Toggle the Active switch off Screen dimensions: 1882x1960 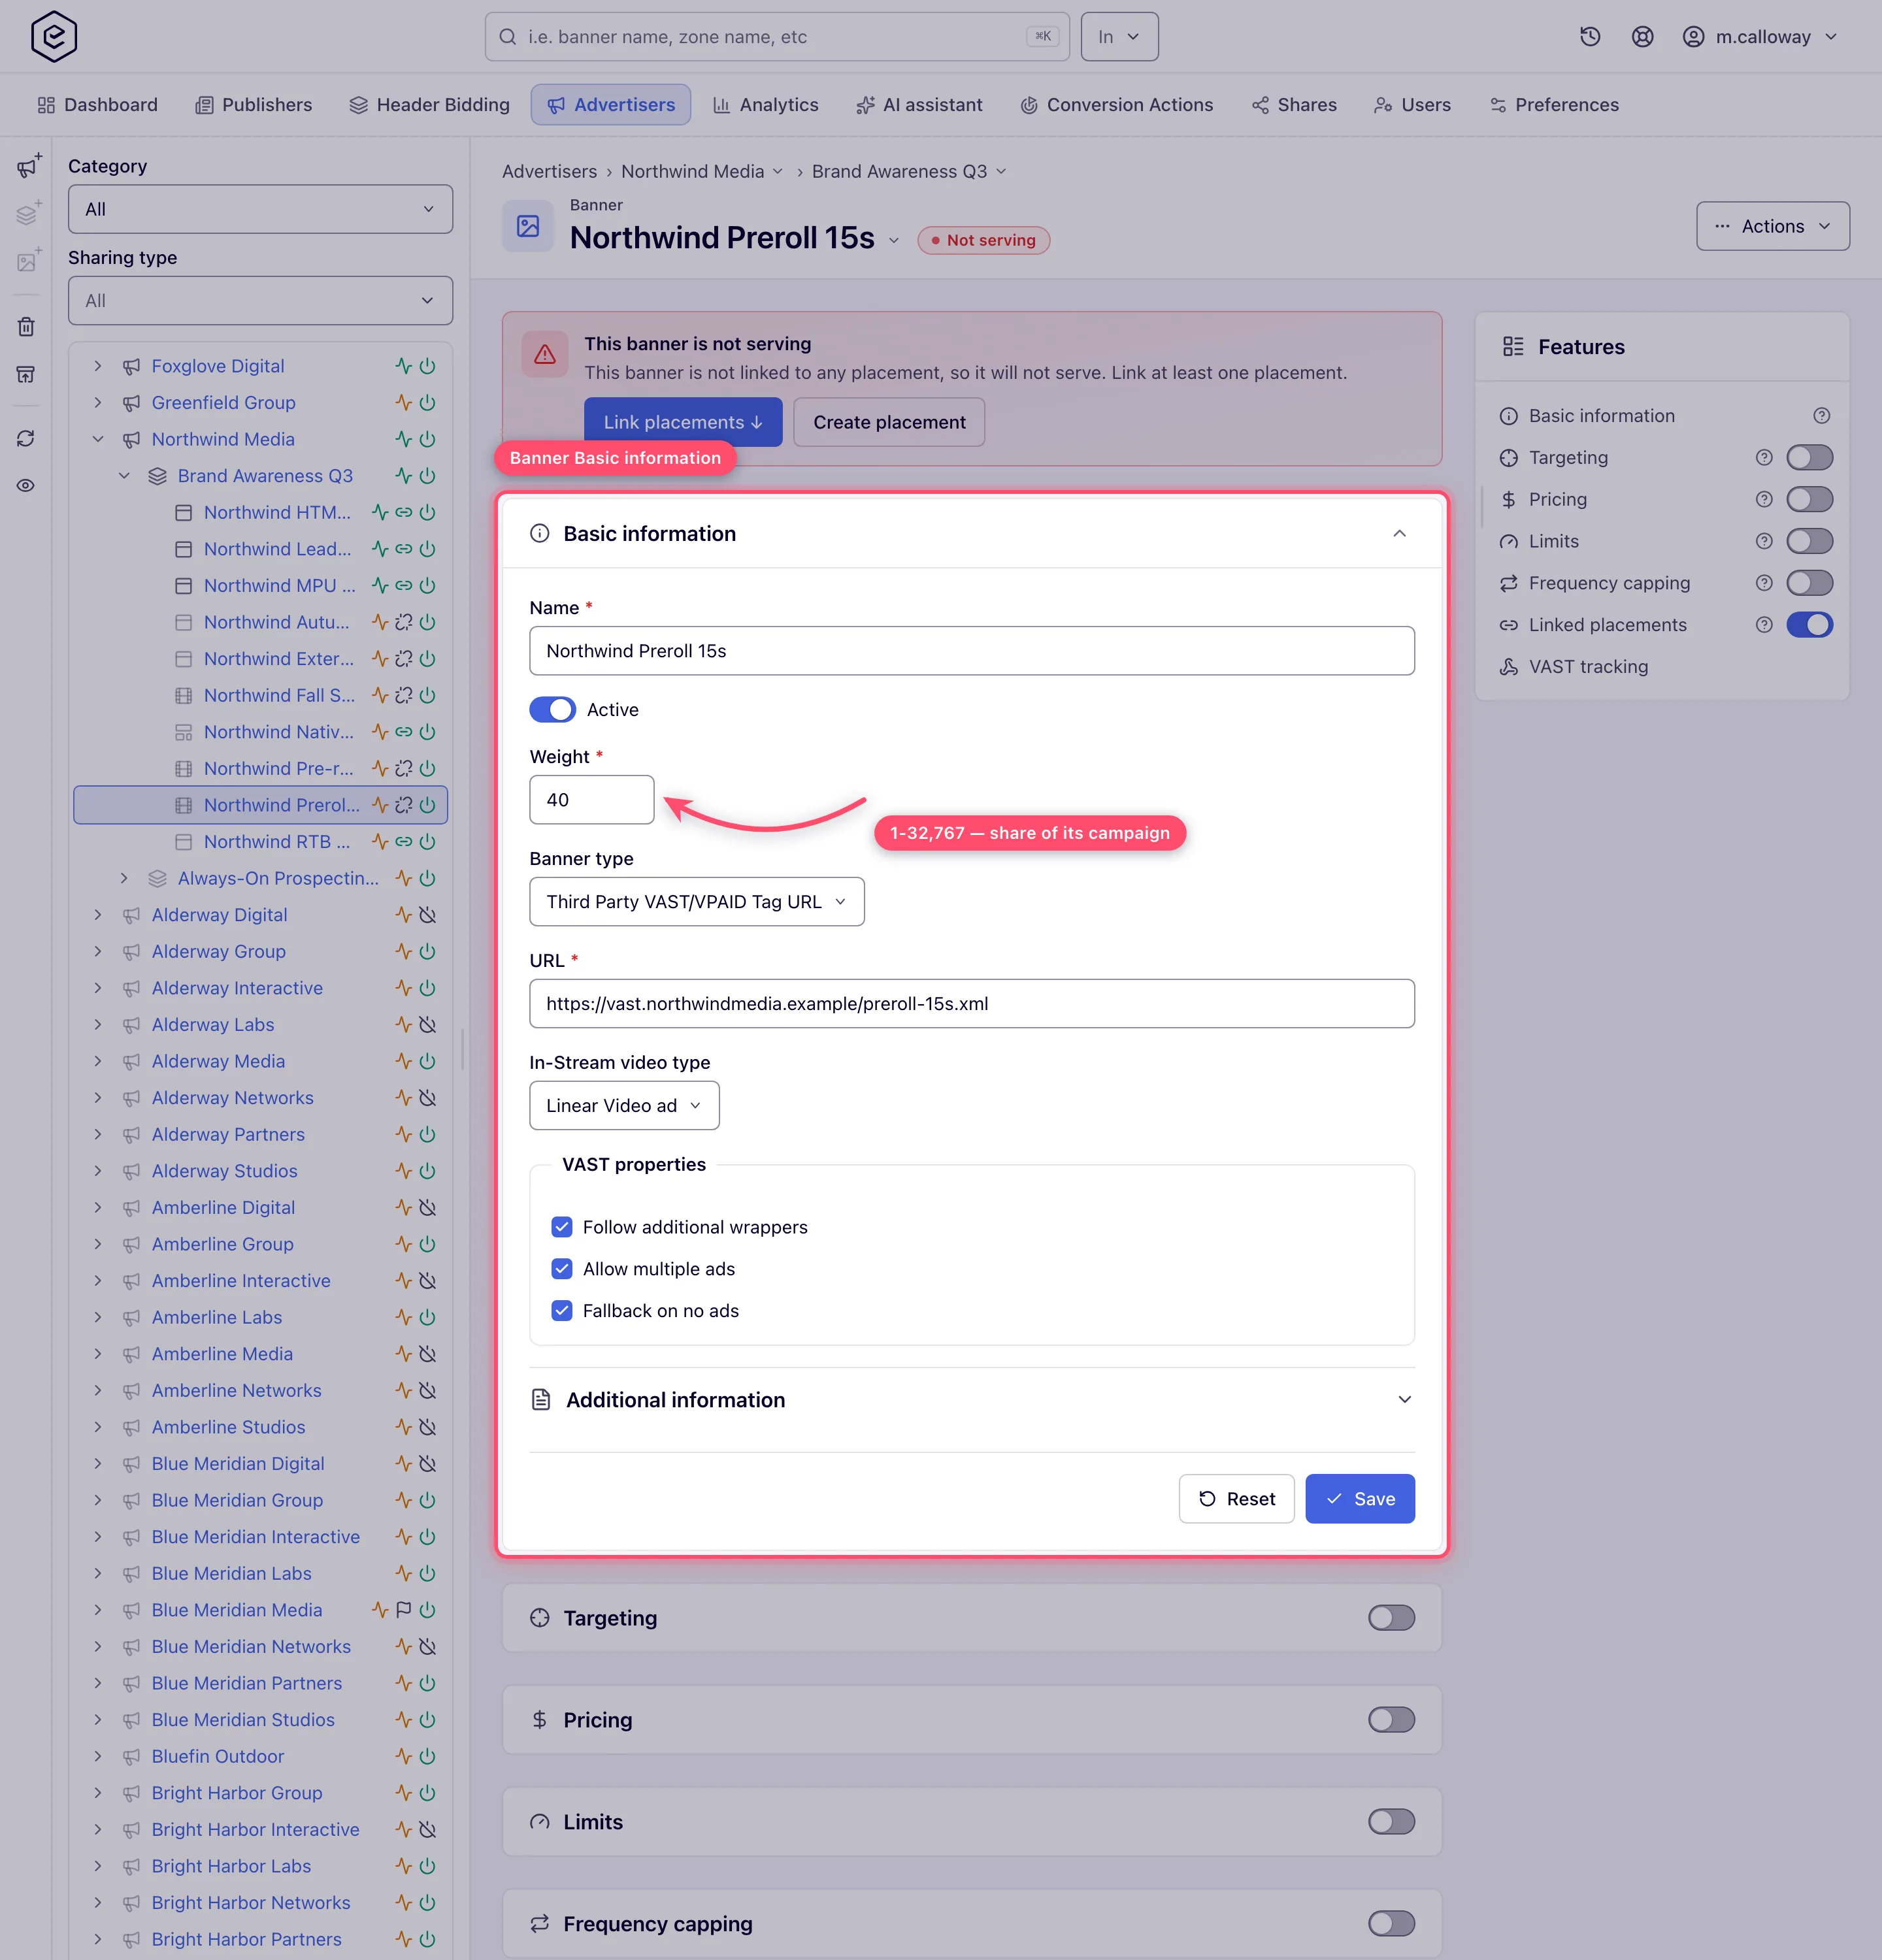click(x=552, y=710)
